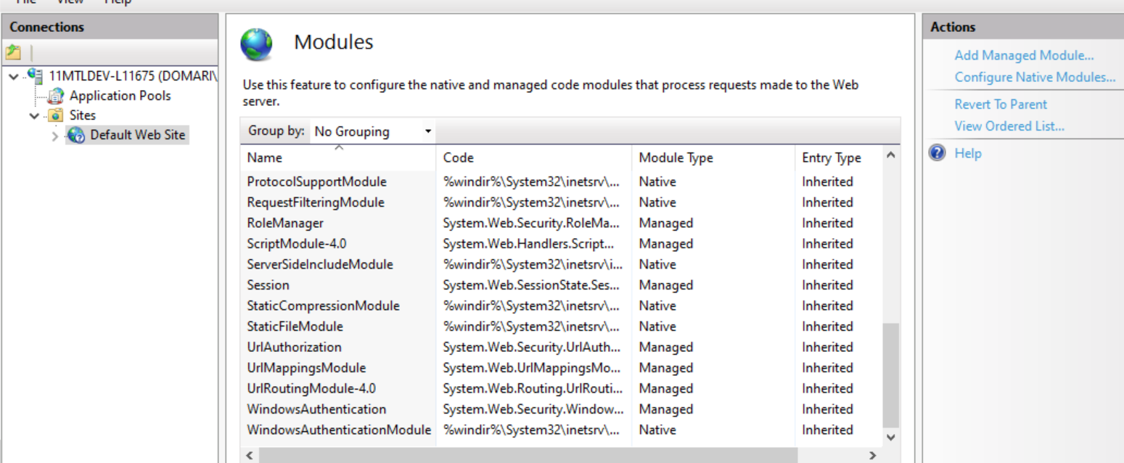Image resolution: width=1124 pixels, height=463 pixels.
Task: Click the blue Help question mark icon
Action: (938, 153)
